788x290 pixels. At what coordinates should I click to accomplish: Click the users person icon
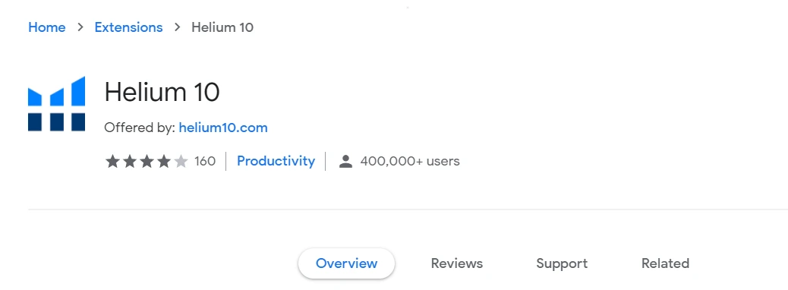coord(345,162)
